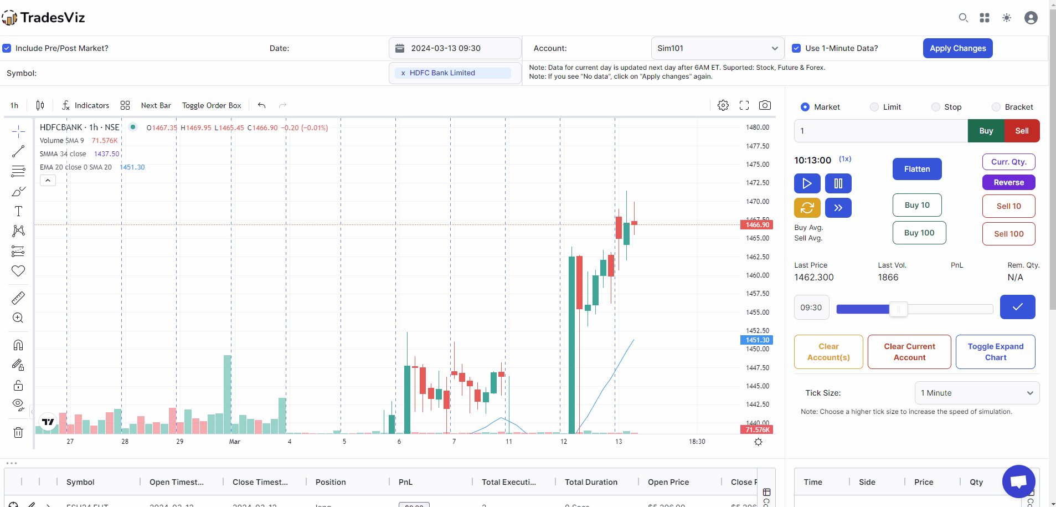The width and height of the screenshot is (1056, 507).
Task: Play the simulation
Action: click(807, 183)
